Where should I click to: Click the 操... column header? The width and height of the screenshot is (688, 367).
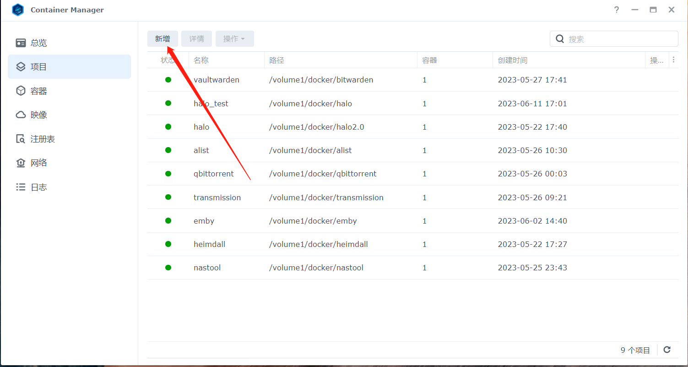point(657,60)
